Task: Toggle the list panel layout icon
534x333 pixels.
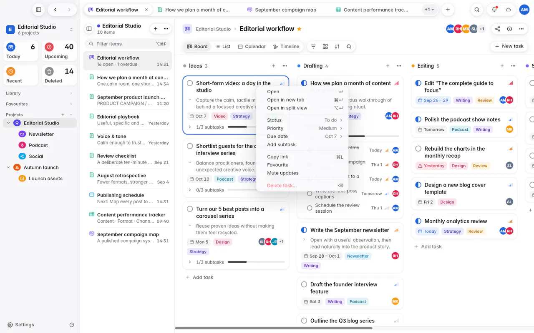Action: click(x=89, y=29)
